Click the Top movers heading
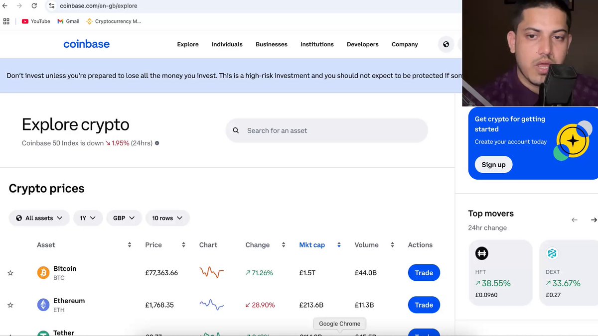The image size is (598, 336). point(491,214)
